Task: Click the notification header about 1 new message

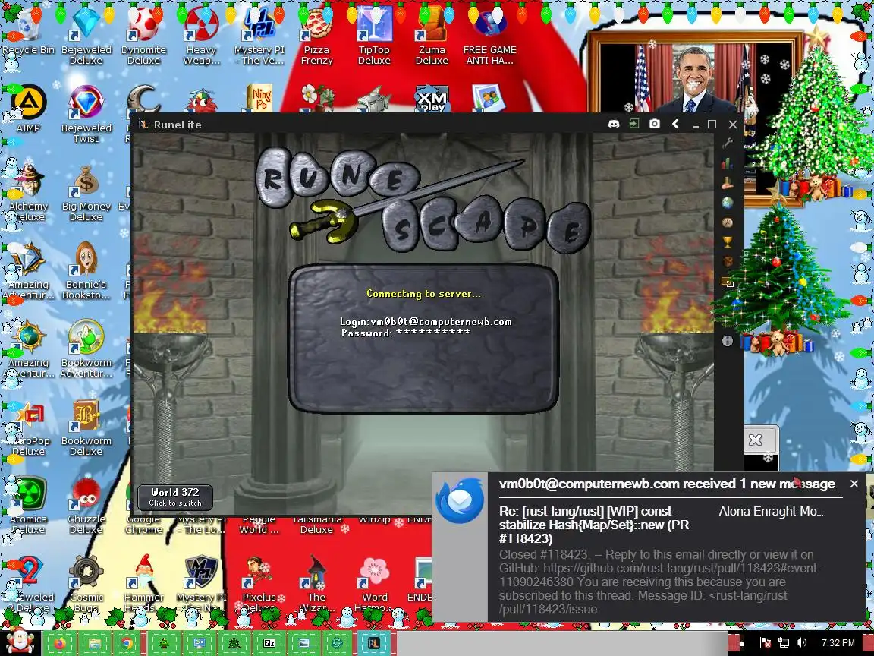Action: [667, 484]
